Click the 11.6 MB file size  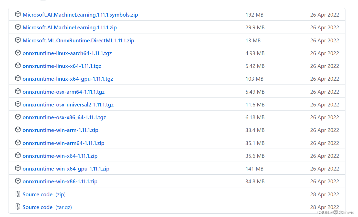255,105
